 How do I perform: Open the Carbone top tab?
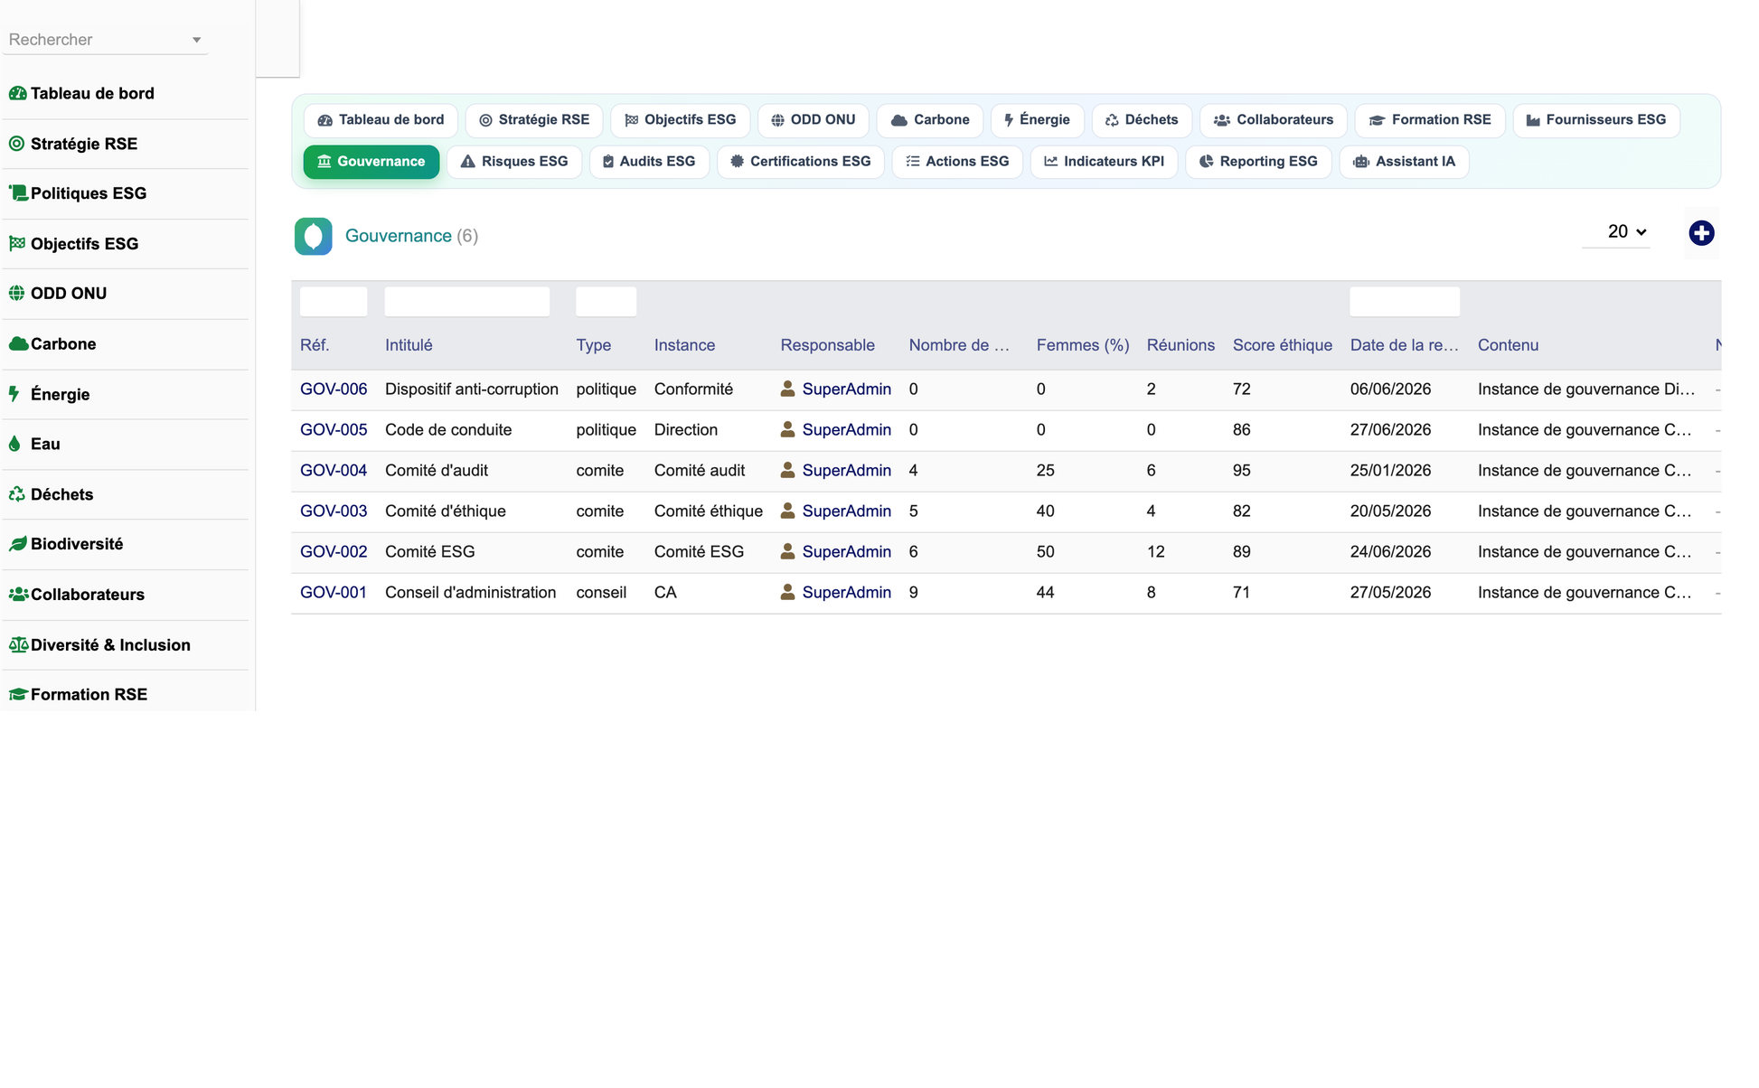pos(930,120)
